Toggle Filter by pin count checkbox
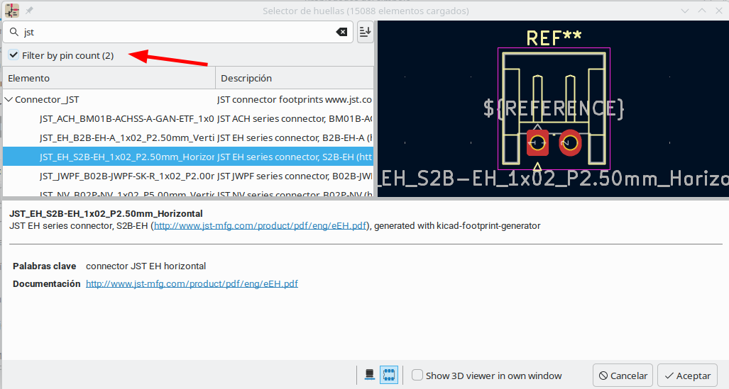The image size is (729, 389). pyautogui.click(x=14, y=55)
